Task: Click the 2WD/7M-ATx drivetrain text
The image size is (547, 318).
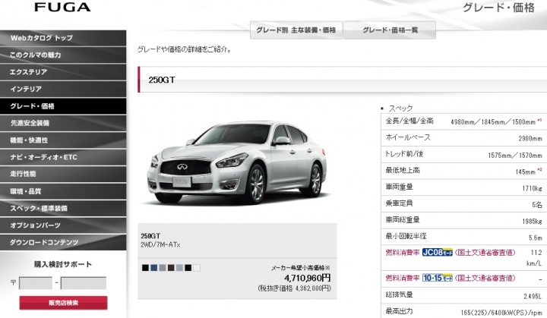Action: pos(160,245)
